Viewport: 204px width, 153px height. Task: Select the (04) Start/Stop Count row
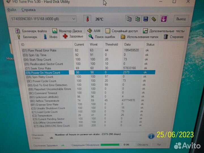(86, 59)
